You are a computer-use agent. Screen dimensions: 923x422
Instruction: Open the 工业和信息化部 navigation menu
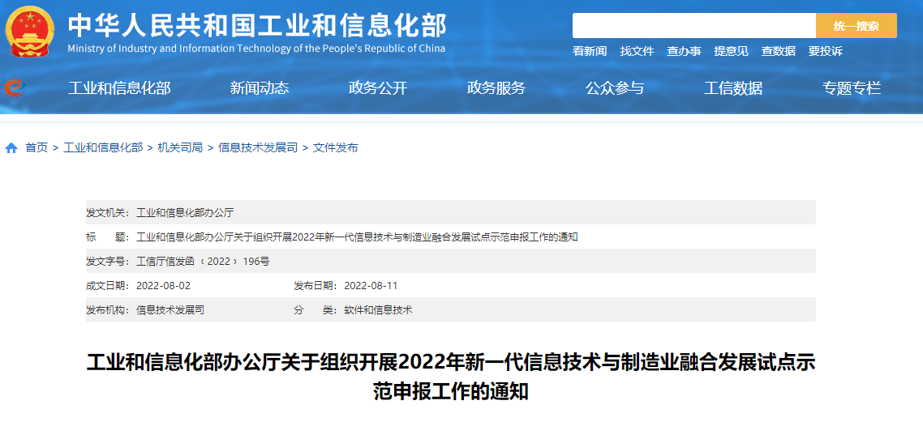(x=119, y=88)
